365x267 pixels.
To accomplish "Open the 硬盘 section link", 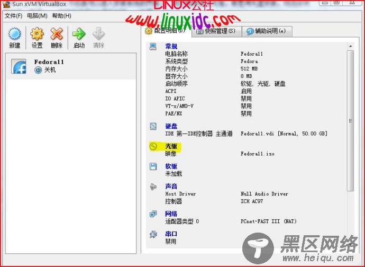I will pos(171,127).
